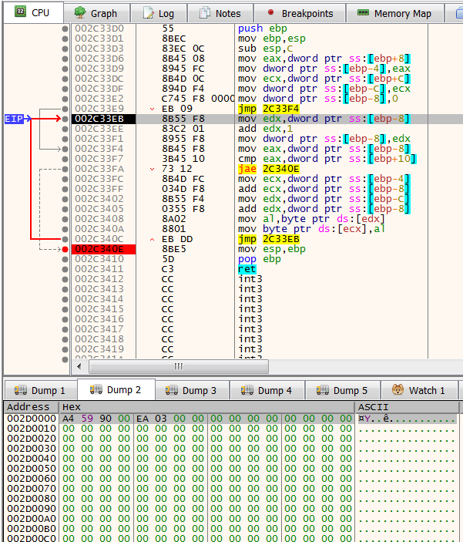This screenshot has width=463, height=542.
Task: Click the jmp 2C33F4 instruction
Action: (268, 109)
